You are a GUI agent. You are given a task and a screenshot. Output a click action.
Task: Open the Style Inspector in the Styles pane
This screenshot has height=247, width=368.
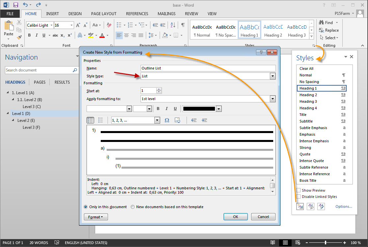point(310,206)
